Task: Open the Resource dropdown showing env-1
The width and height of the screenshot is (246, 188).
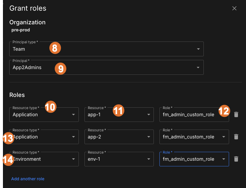Action: pyautogui.click(x=149, y=159)
